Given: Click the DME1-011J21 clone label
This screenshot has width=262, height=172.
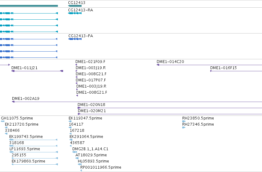Looking at the screenshot, I should tap(24, 68).
